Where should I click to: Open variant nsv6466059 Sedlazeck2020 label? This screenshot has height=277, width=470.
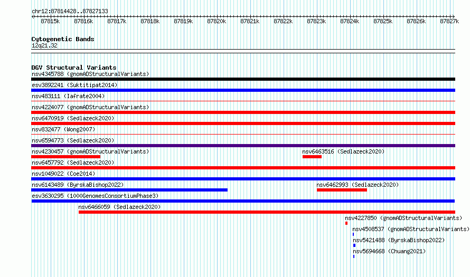pyautogui.click(x=119, y=207)
